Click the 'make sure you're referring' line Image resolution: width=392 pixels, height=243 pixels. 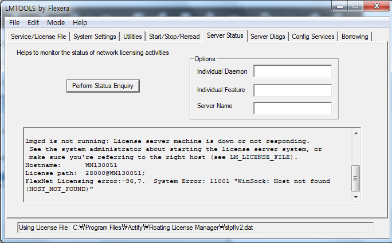click(x=163, y=157)
